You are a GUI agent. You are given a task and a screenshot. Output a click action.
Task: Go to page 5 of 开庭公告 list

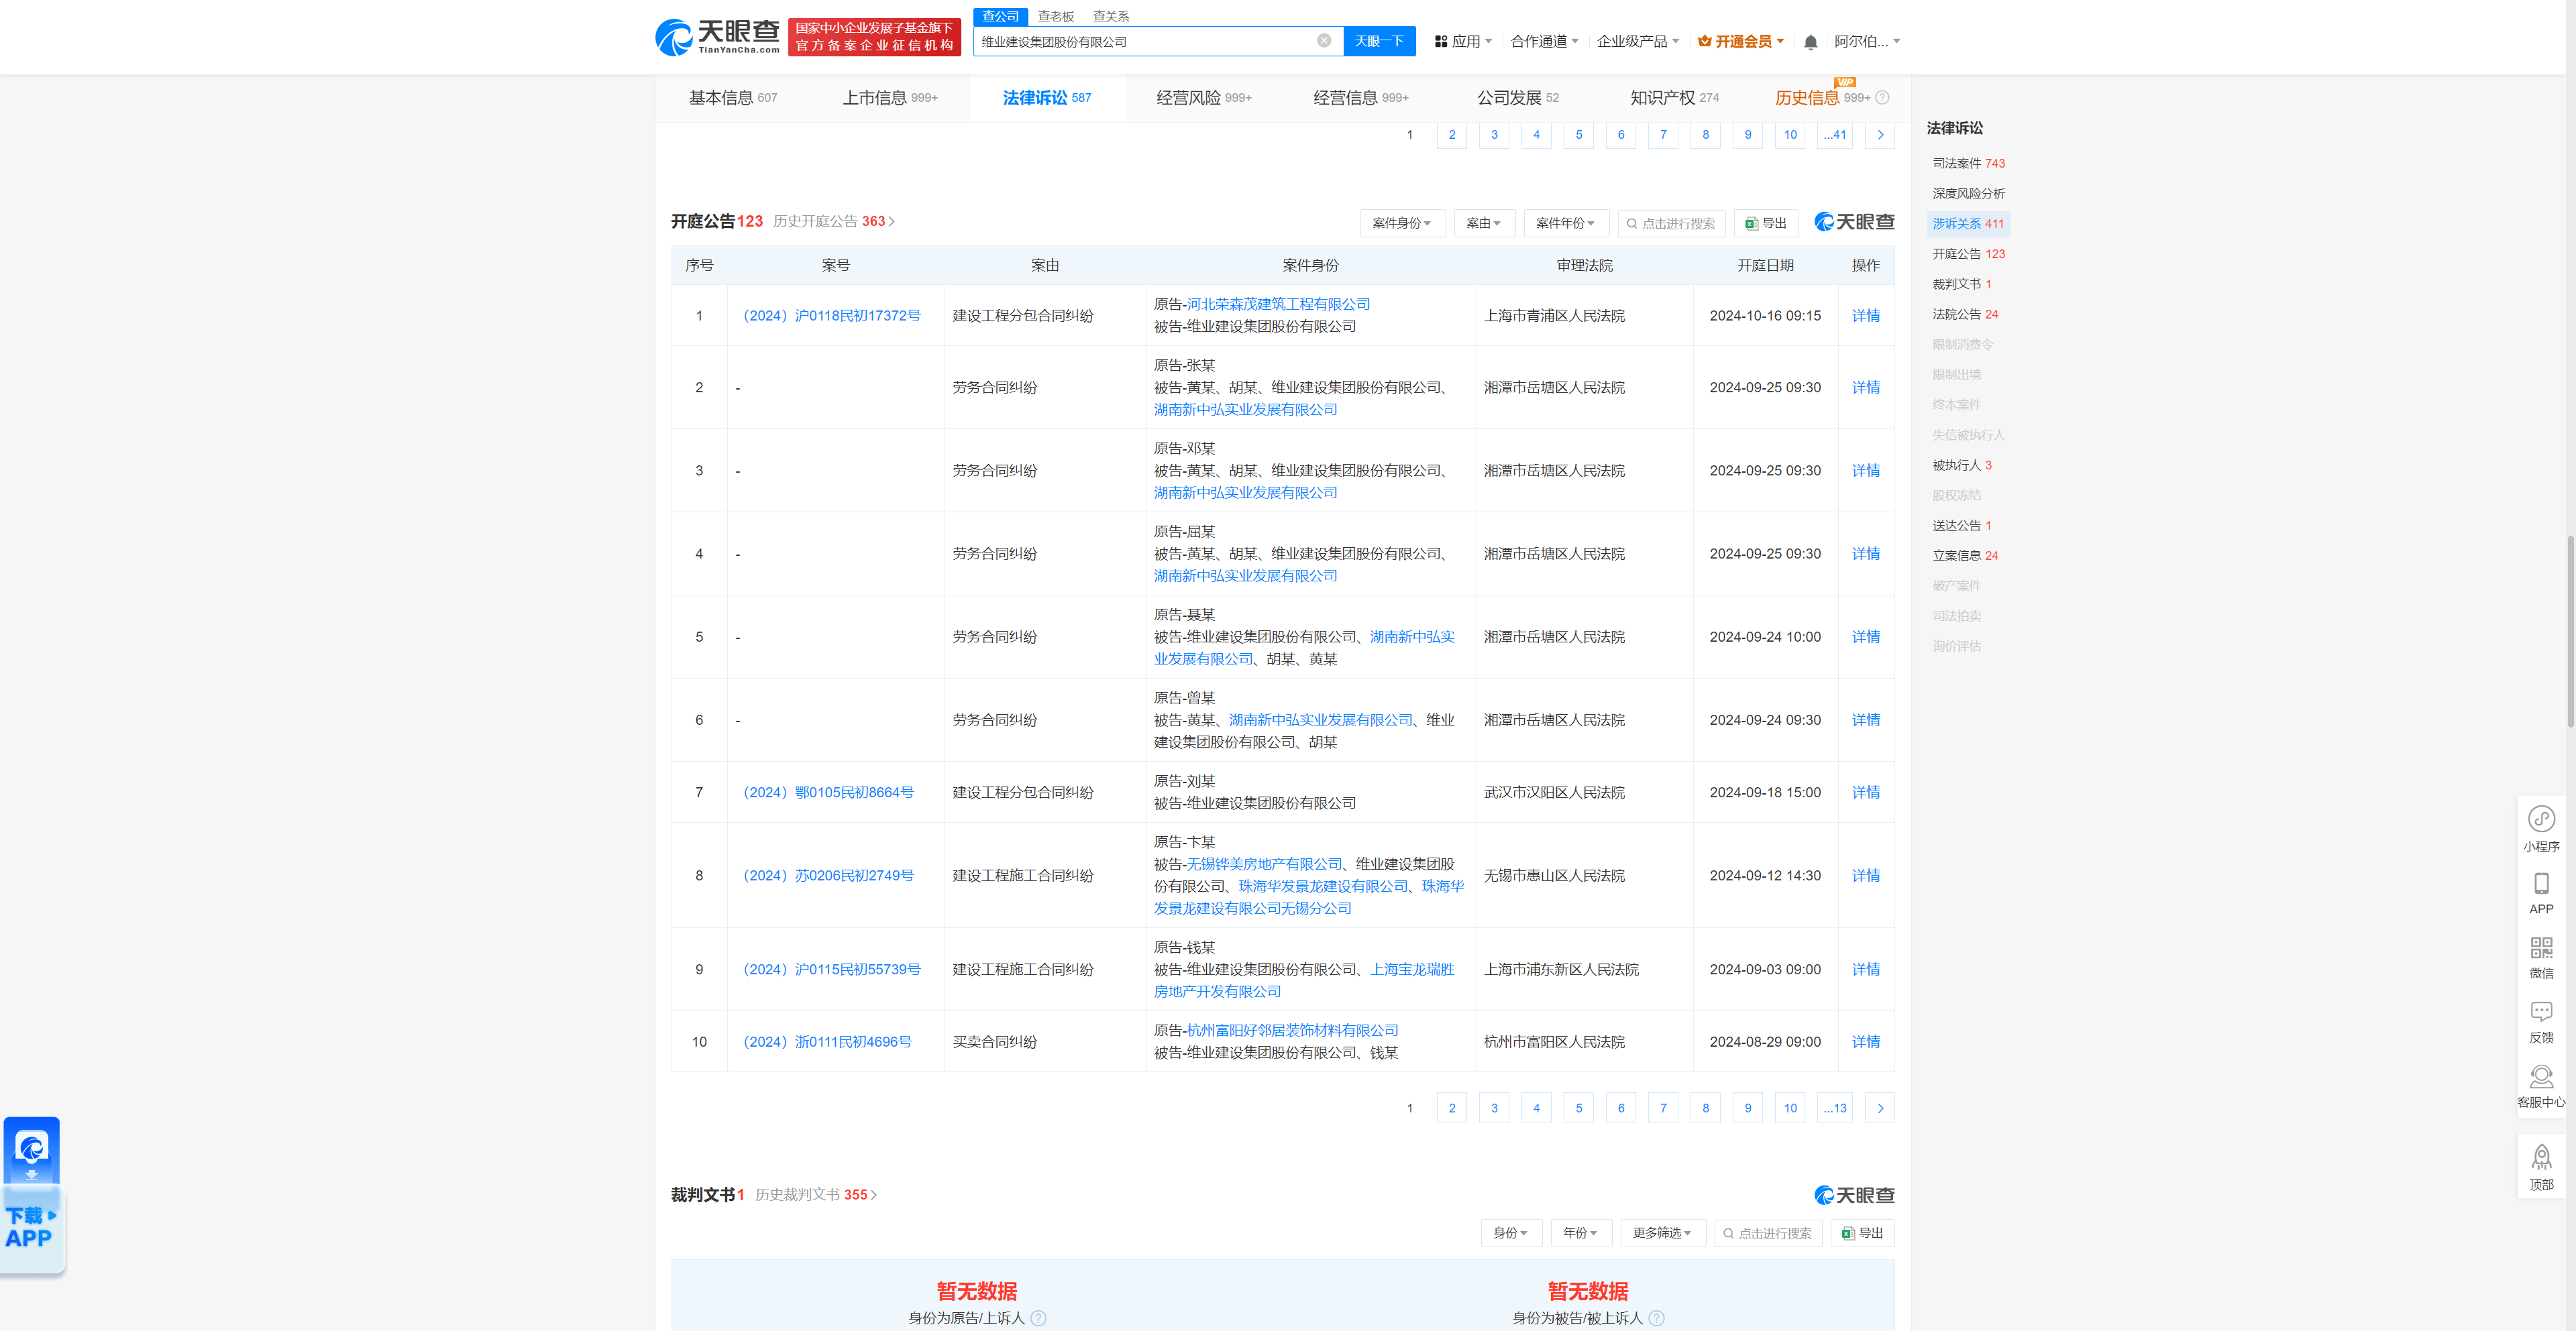pyautogui.click(x=1579, y=1108)
